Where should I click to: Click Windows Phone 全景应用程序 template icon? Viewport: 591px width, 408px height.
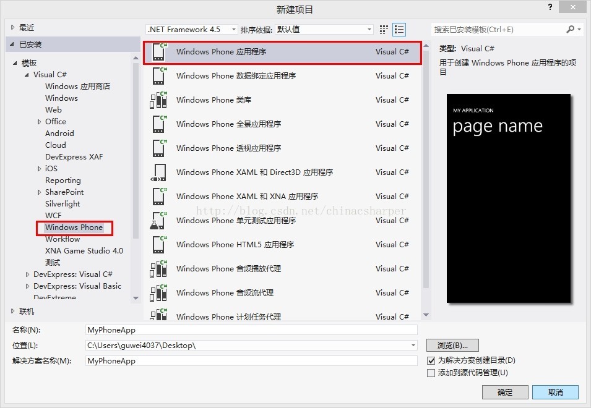(158, 124)
